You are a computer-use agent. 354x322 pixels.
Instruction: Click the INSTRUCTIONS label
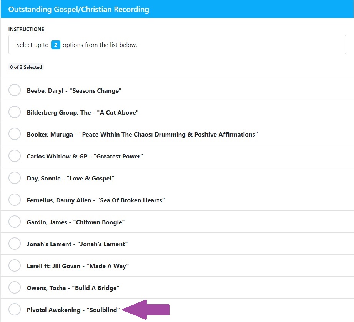click(26, 29)
